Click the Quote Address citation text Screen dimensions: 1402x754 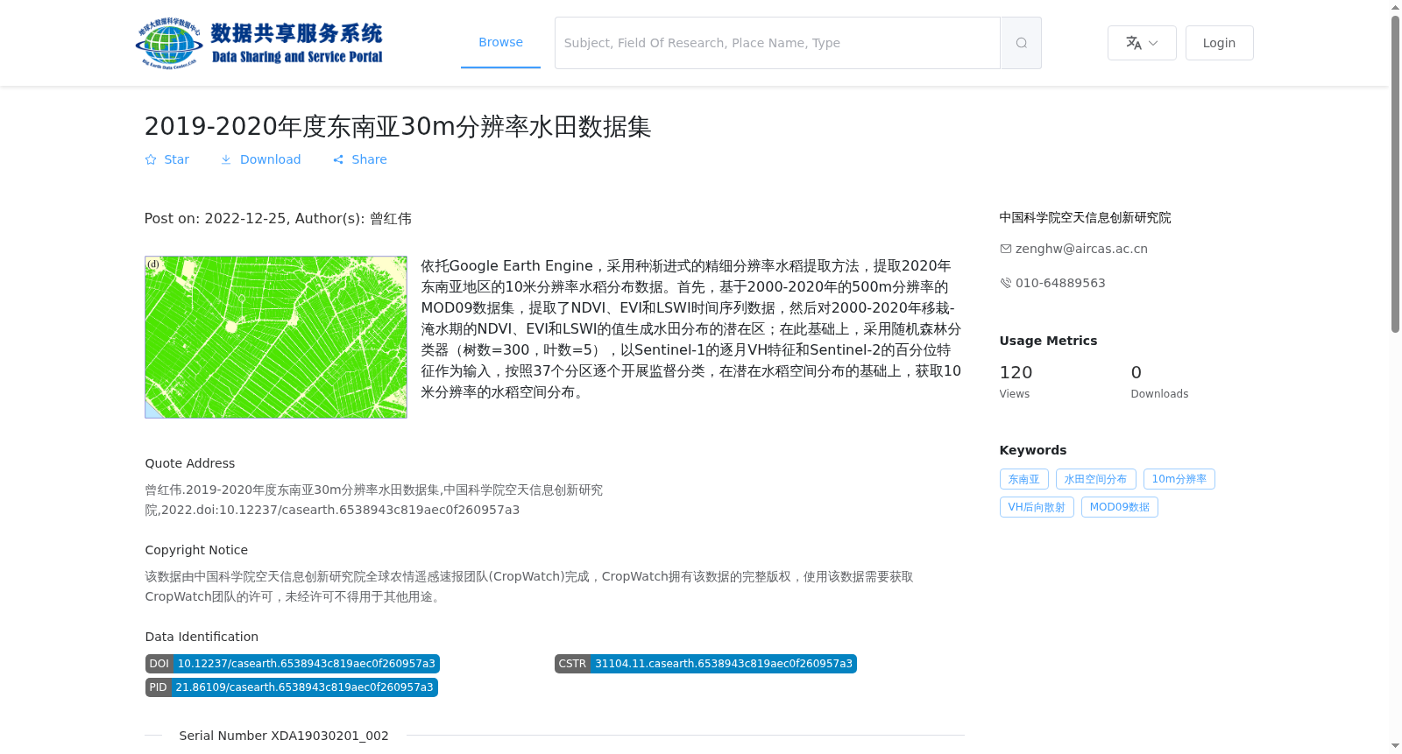[x=374, y=500]
